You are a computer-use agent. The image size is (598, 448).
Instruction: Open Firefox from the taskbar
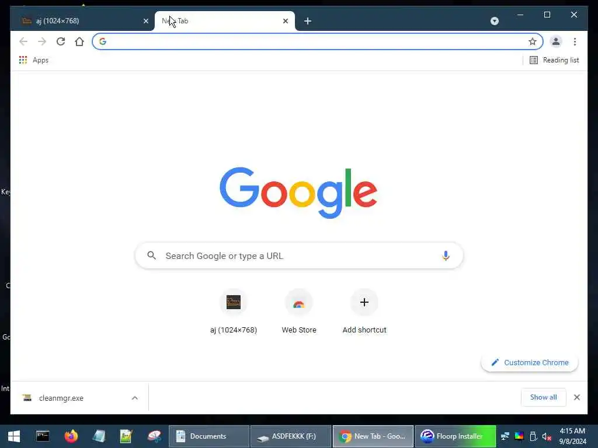click(x=71, y=436)
